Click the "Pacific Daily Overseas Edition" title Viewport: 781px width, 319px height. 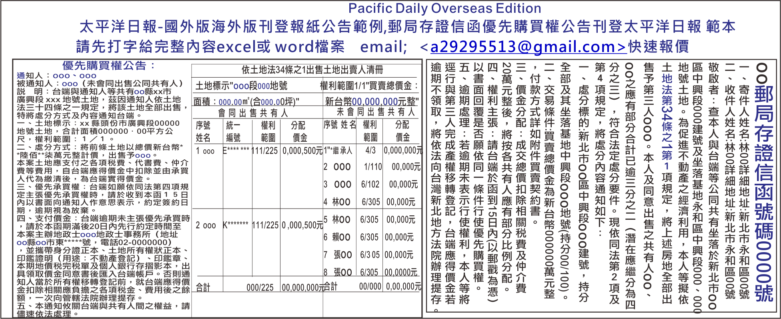click(x=445, y=8)
